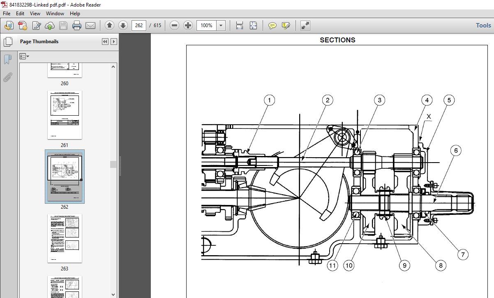
Task: Open the Bookmarks panel
Action: 8,59
